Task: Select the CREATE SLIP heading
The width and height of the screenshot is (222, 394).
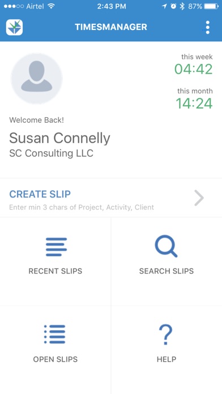Action: tap(40, 194)
